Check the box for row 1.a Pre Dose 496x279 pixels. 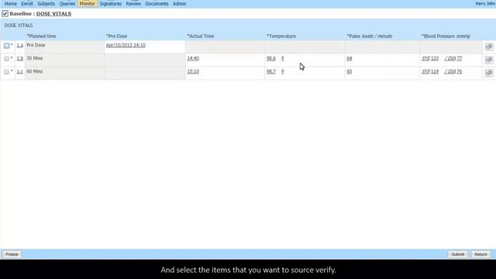click(7, 46)
